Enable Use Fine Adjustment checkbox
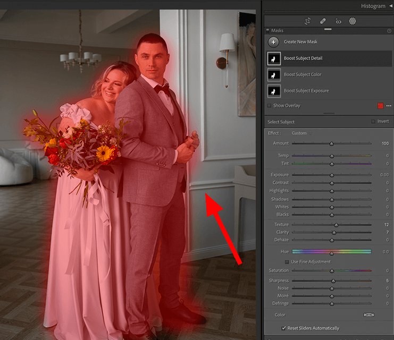Image resolution: width=394 pixels, height=340 pixels. click(287, 262)
